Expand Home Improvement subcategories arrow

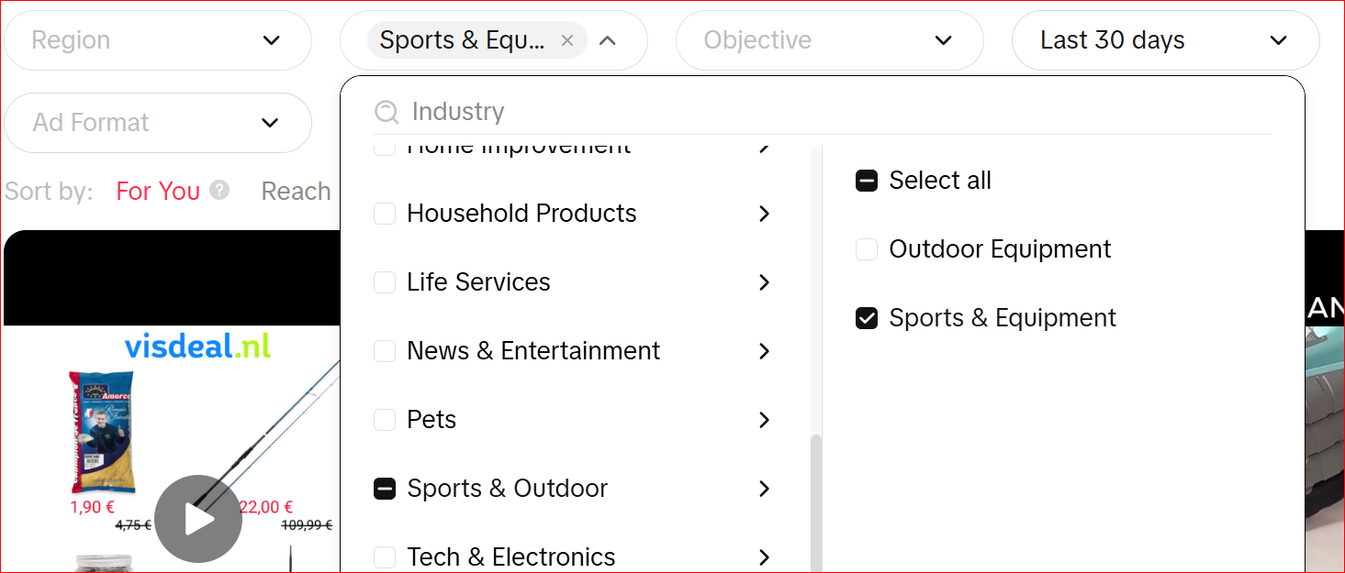(764, 147)
